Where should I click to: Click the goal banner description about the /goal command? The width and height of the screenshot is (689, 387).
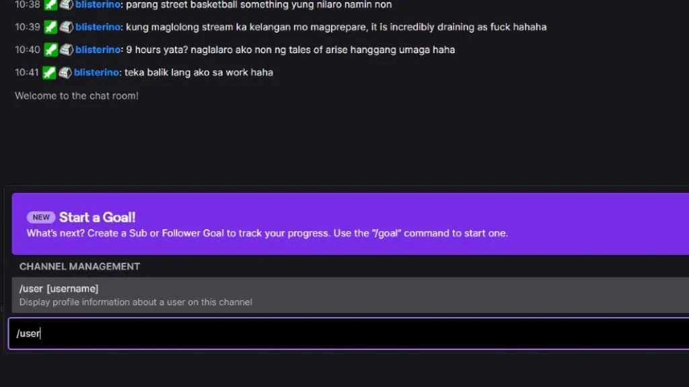pos(267,233)
